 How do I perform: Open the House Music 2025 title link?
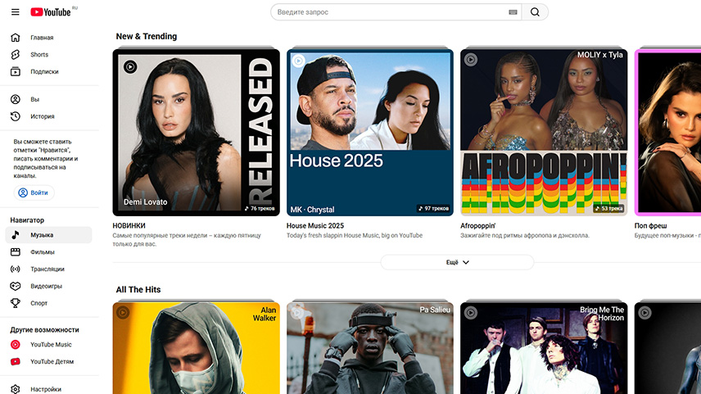(315, 225)
